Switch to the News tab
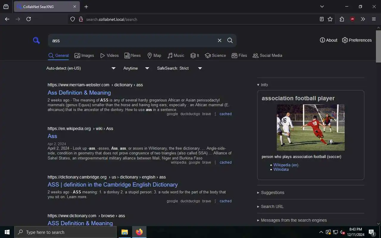381x238 pixels. [132, 56]
